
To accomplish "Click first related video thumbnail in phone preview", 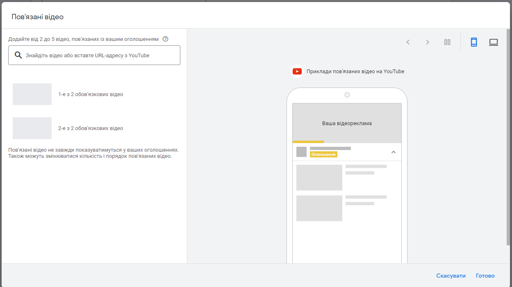I will point(319,177).
